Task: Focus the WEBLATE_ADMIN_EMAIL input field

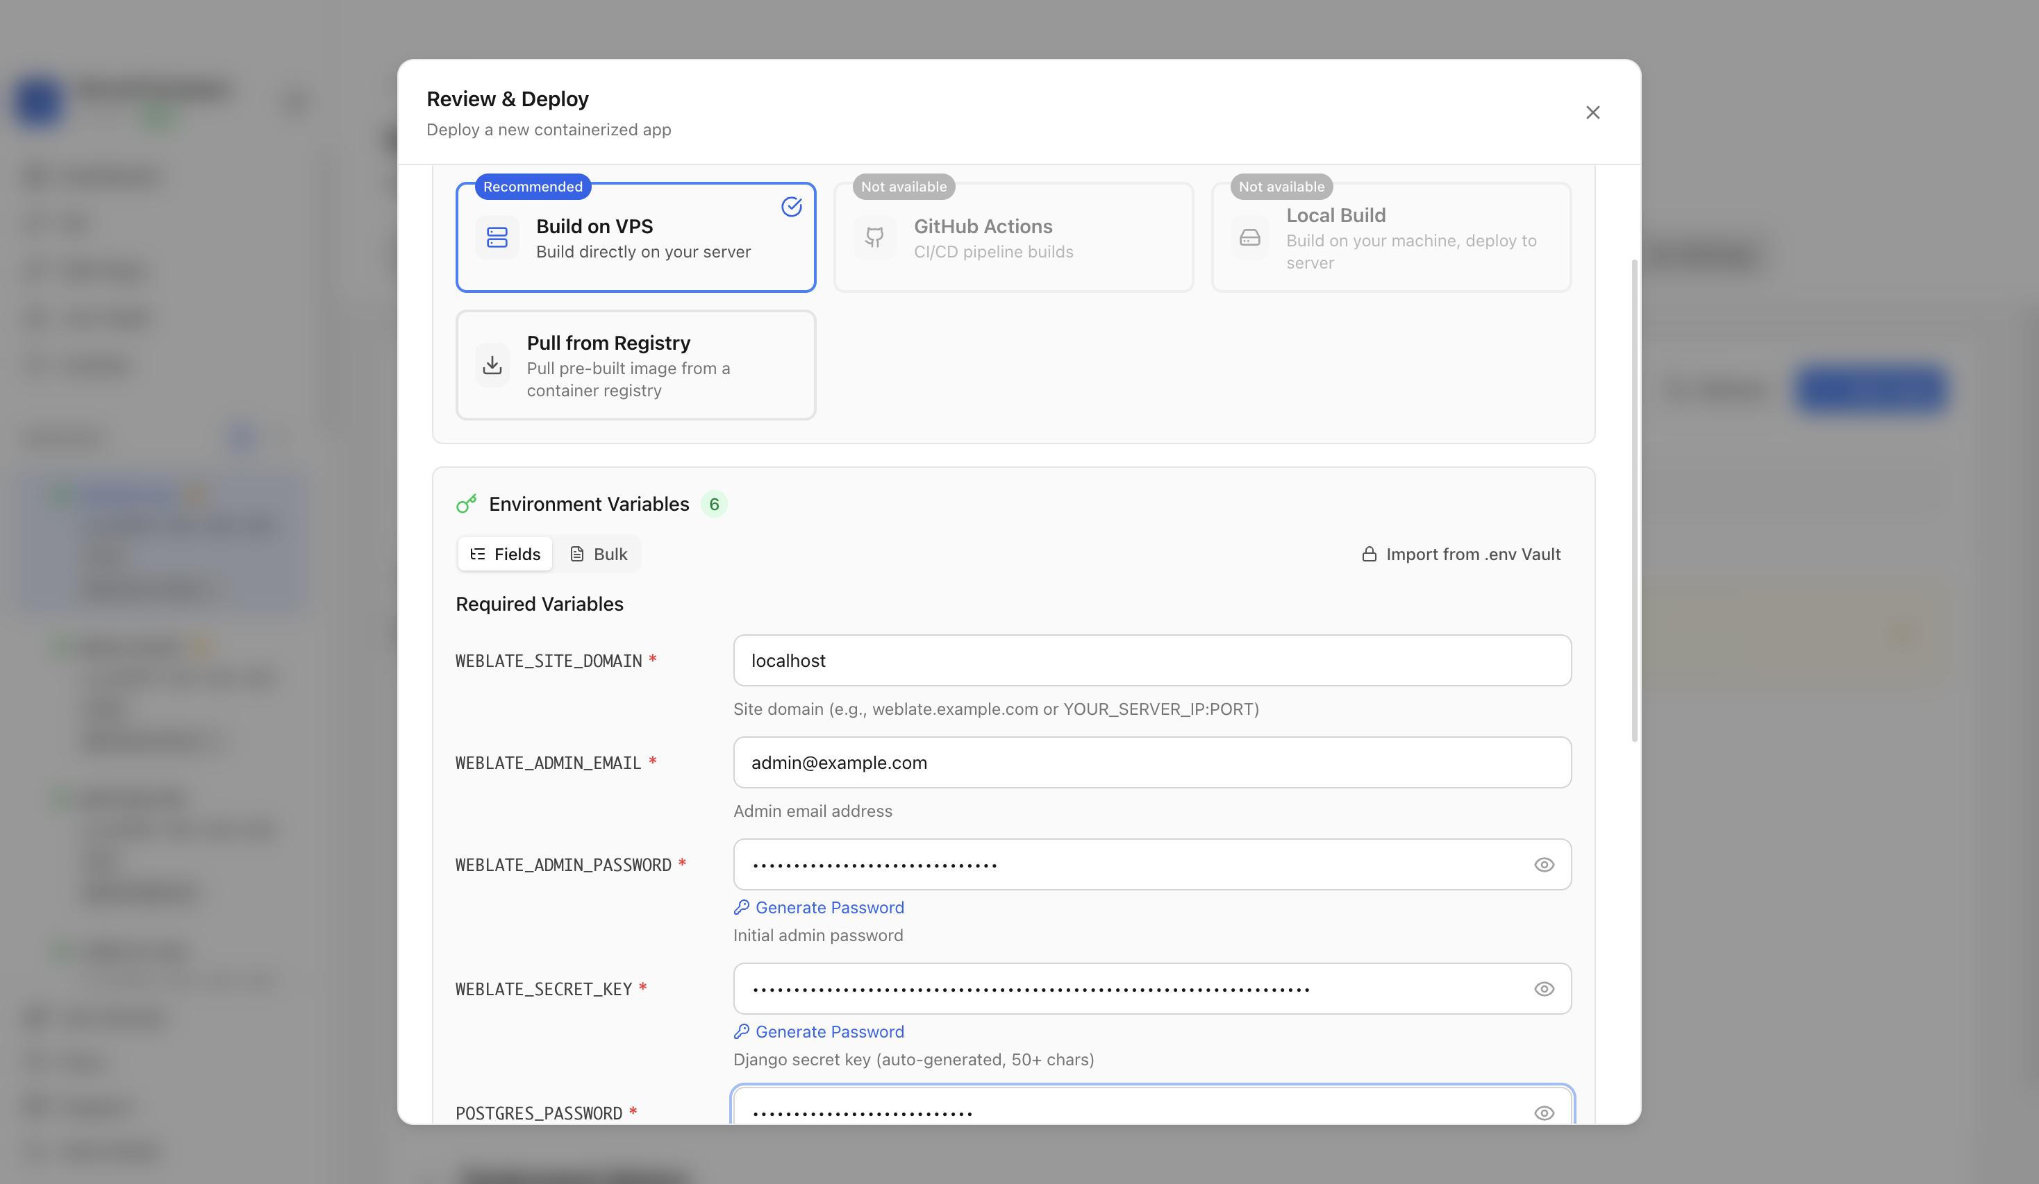Action: [1151, 763]
